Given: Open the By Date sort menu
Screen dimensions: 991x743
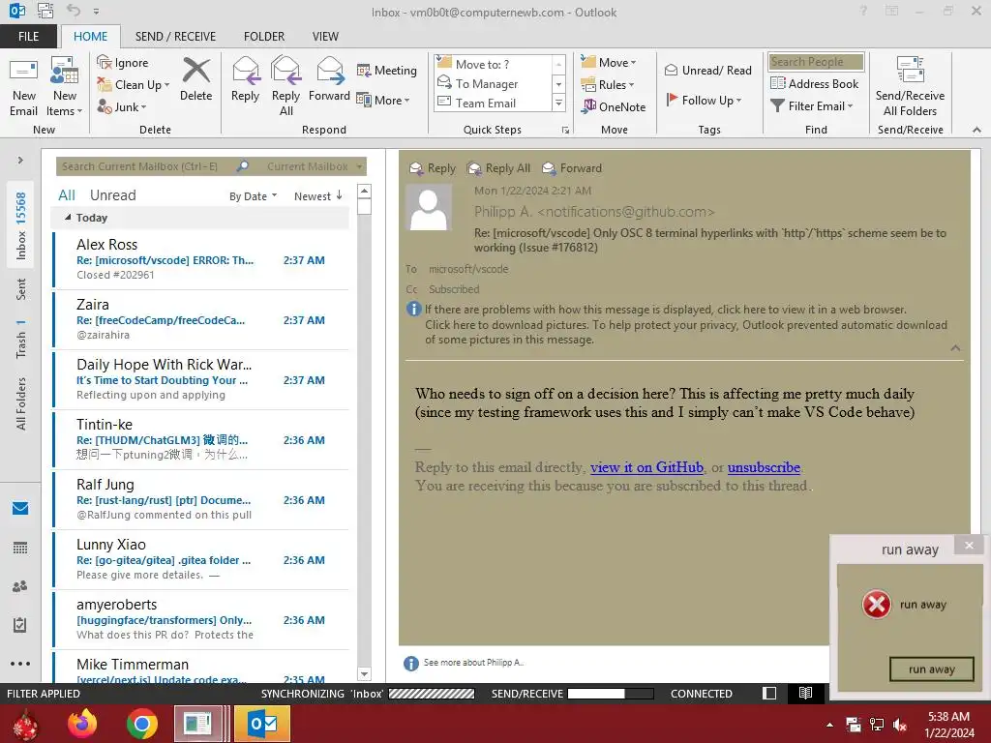Looking at the screenshot, I should tap(253, 195).
